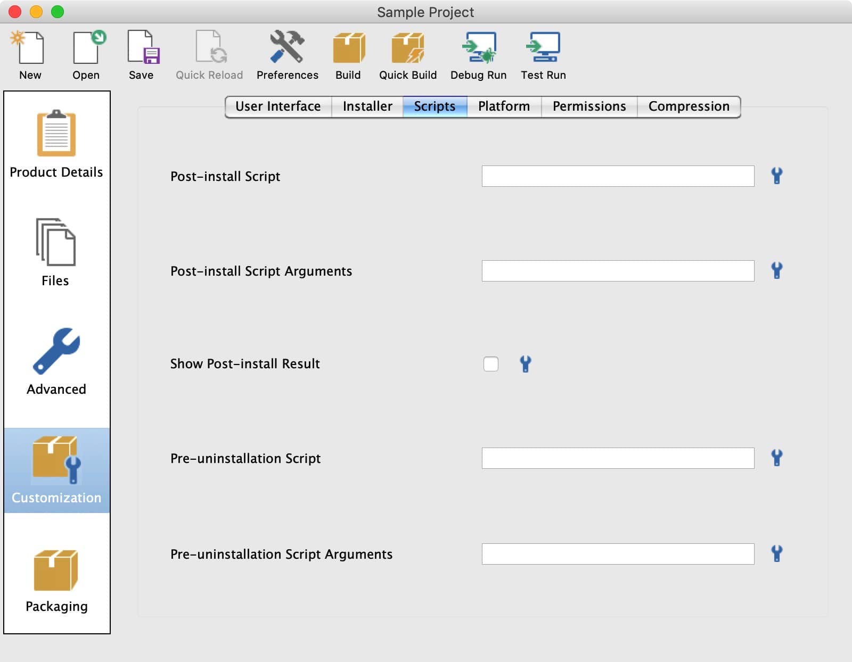Click the wrench beside Post-install Script Arguments
Viewport: 852px width, 662px height.
coord(777,270)
